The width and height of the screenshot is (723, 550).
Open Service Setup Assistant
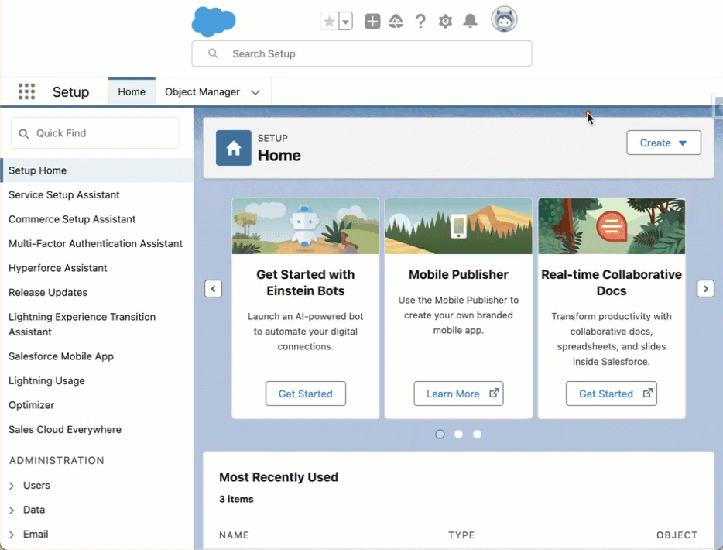point(64,194)
